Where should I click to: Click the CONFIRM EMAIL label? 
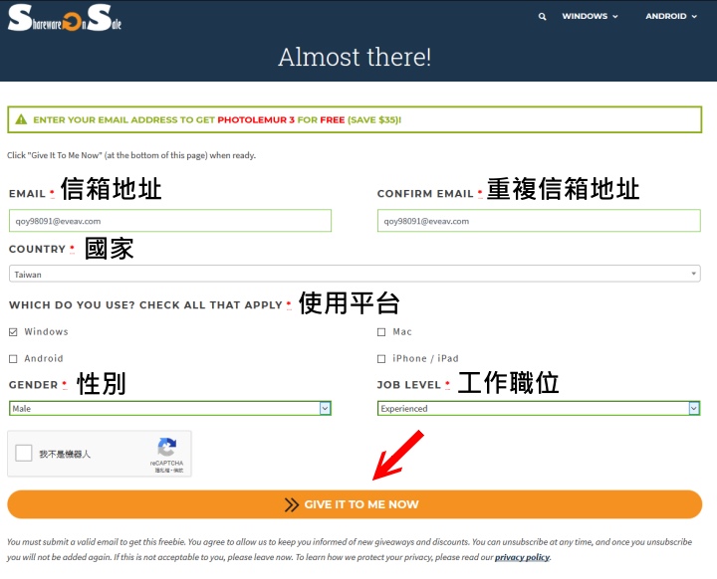click(425, 194)
